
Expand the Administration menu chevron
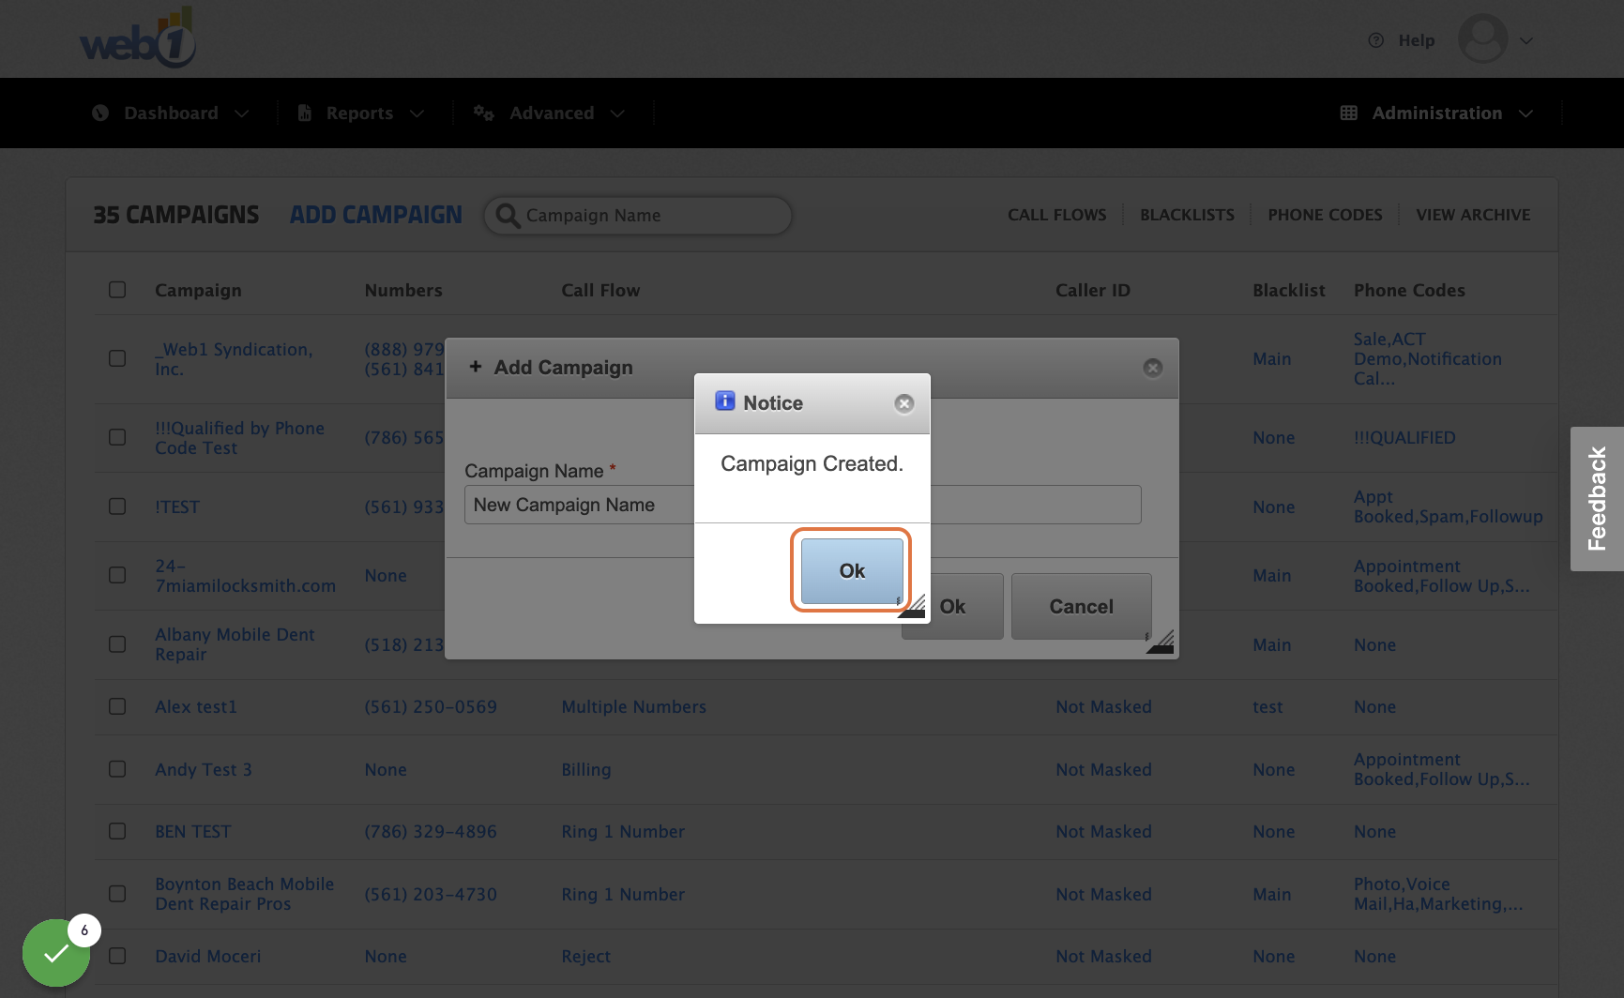(x=1526, y=113)
